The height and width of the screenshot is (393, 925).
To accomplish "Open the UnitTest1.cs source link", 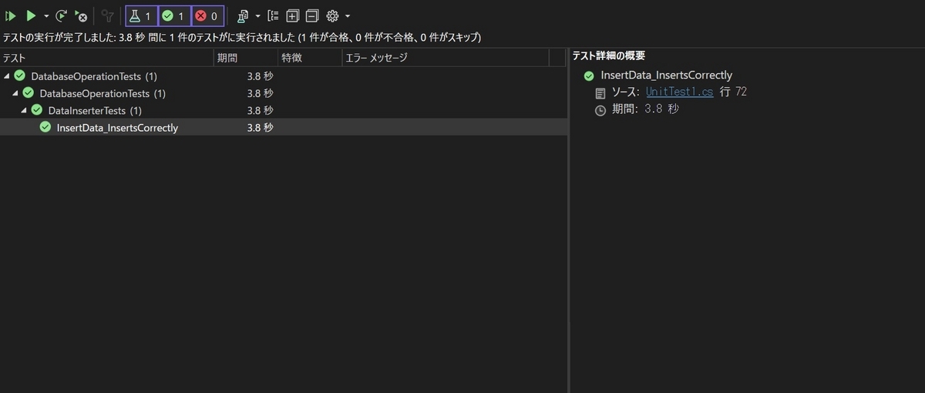I will coord(680,92).
